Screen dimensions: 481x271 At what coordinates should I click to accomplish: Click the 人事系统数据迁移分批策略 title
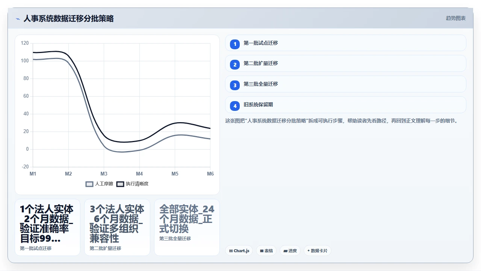(69, 18)
